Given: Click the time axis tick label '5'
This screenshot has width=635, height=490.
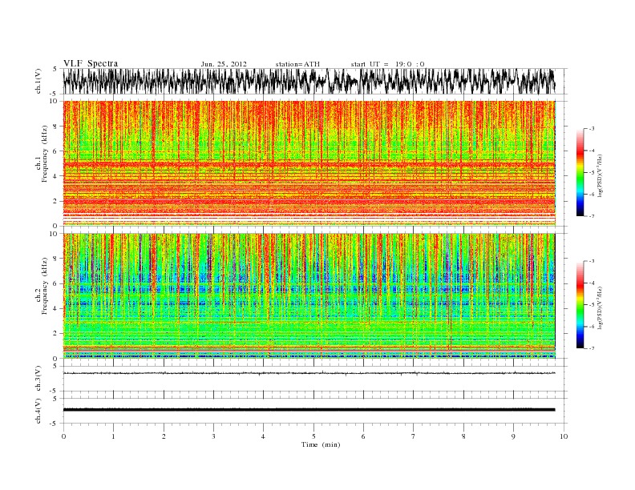Looking at the screenshot, I should click(x=313, y=436).
